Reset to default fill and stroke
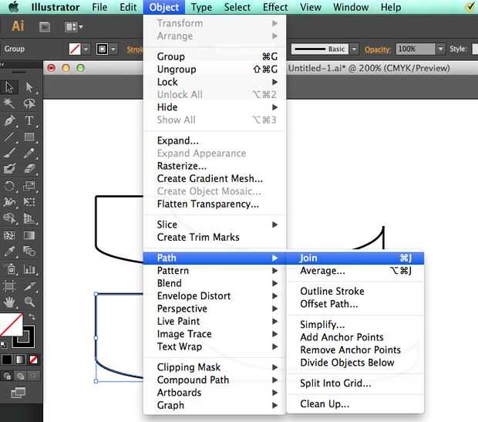This screenshot has height=422, width=478. [x=3, y=345]
